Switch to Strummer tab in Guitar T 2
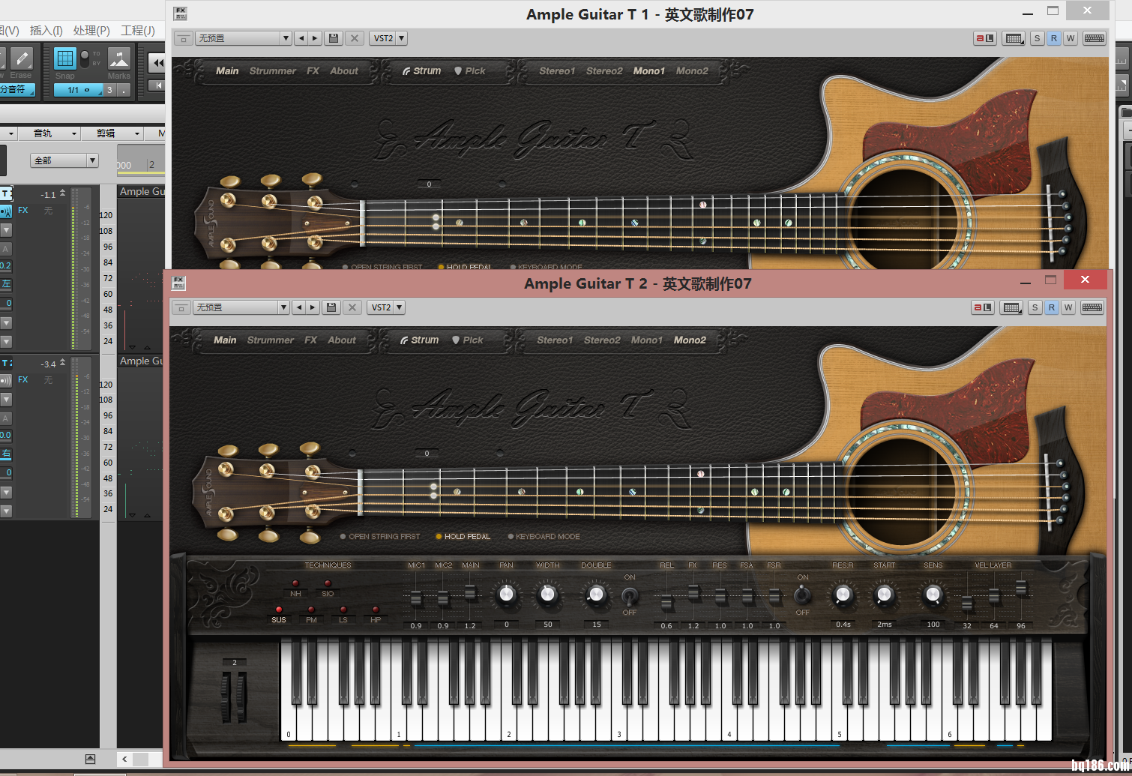This screenshot has height=776, width=1132. [271, 340]
